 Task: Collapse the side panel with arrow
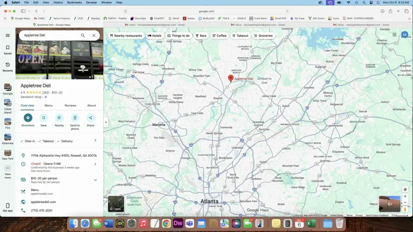pos(105,122)
